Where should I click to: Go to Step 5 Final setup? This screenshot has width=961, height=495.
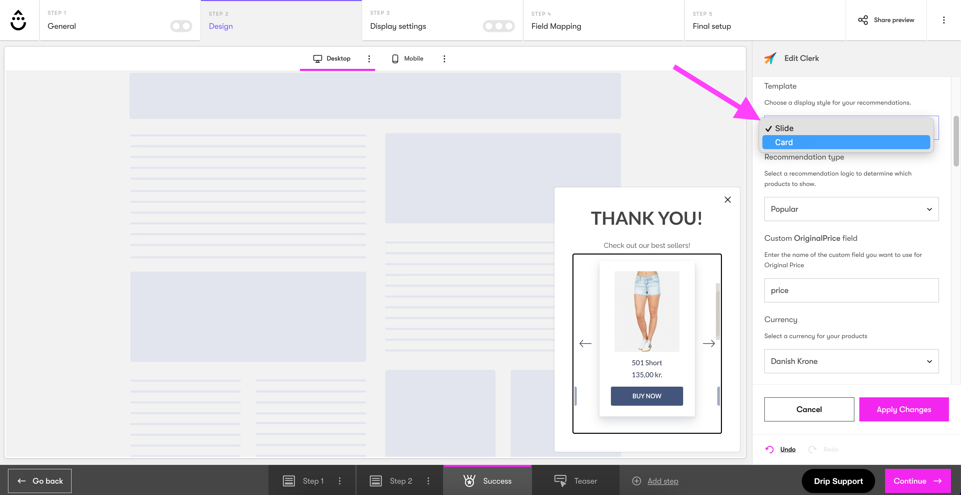pos(765,20)
